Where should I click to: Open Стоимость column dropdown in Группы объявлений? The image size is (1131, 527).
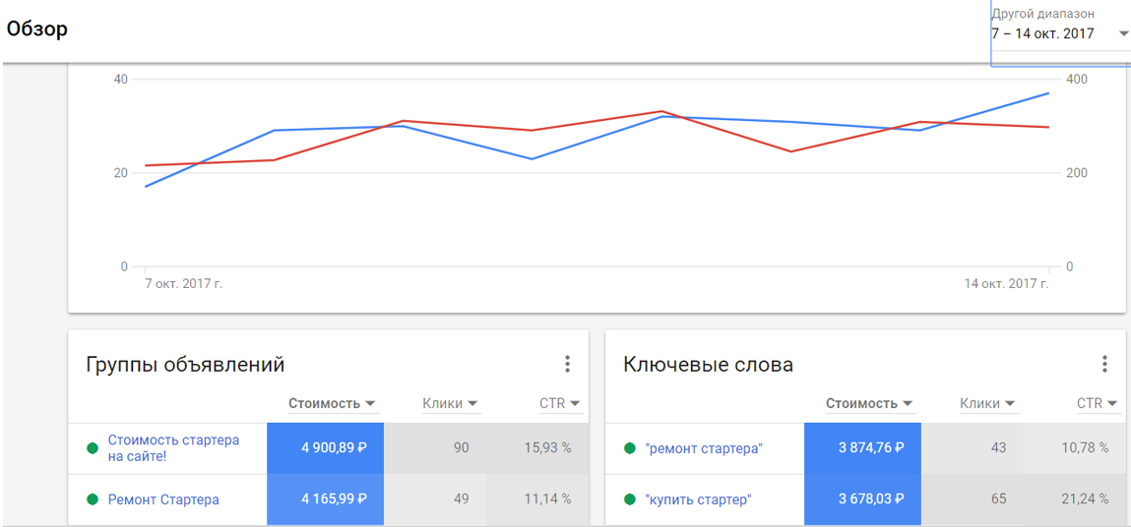[x=370, y=404]
